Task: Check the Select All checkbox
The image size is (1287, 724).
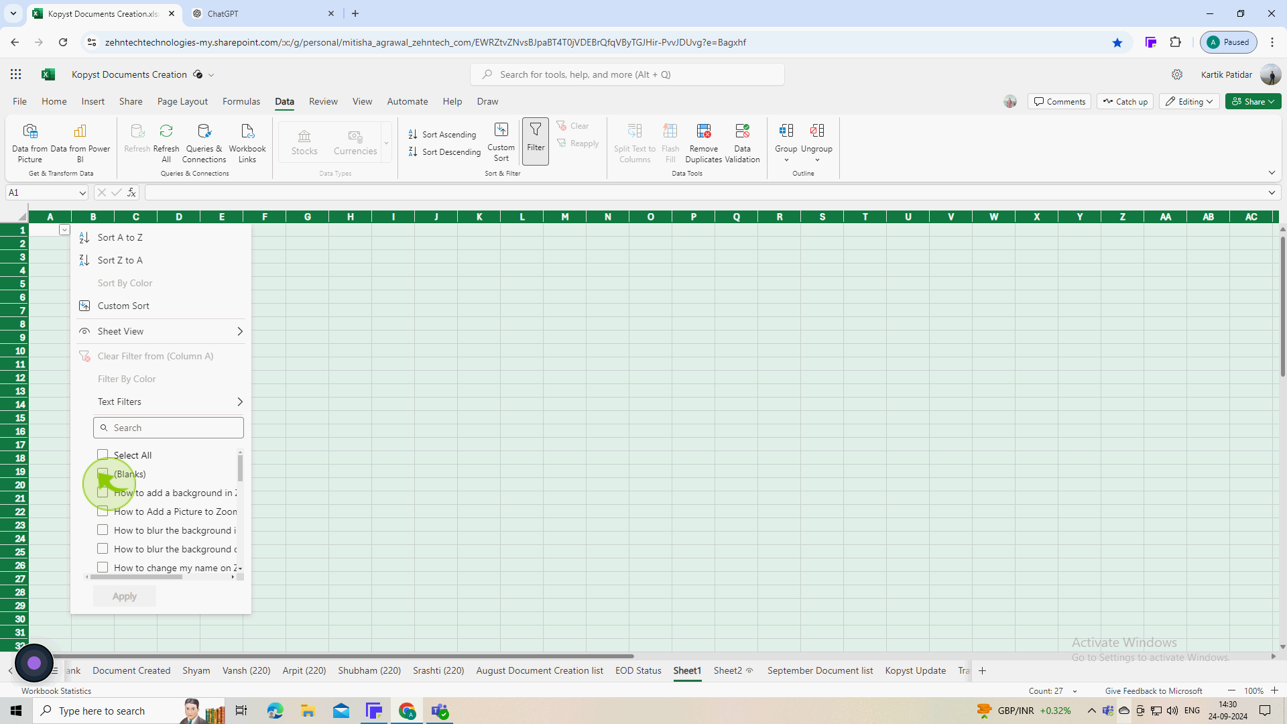Action: pos(103,455)
